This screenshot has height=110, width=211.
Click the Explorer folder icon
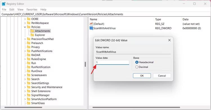click(x=32, y=35)
